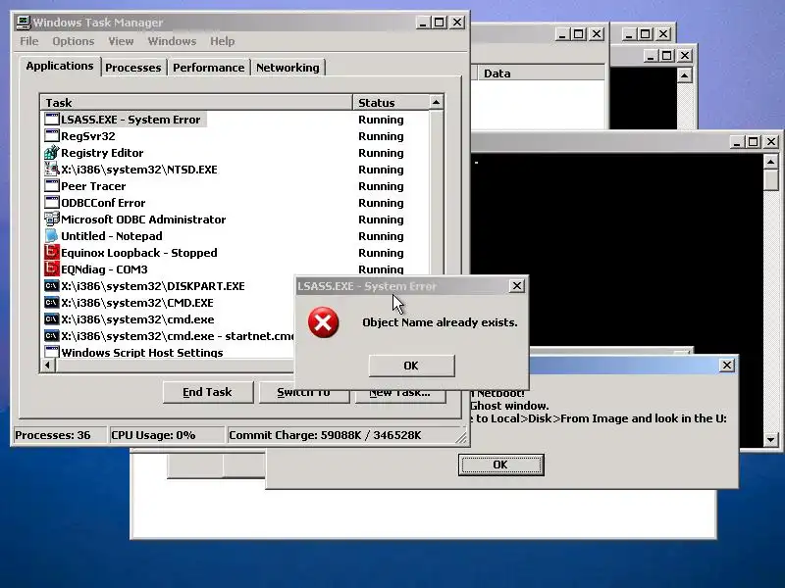This screenshot has width=785, height=588.
Task: Open the Windows menu
Action: click(x=172, y=41)
